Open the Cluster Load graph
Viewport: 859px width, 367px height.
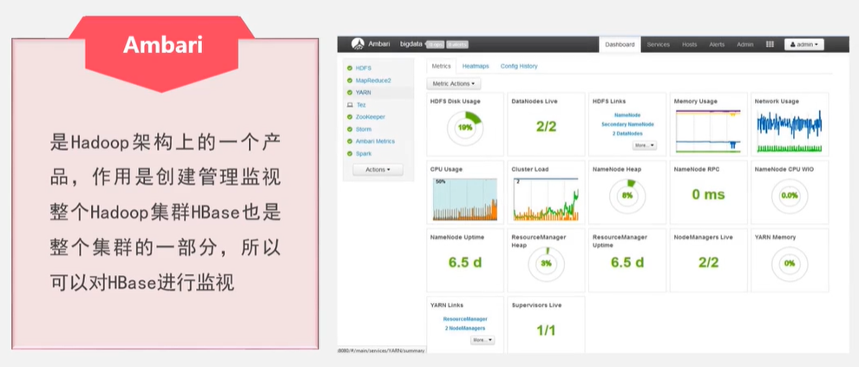[x=546, y=200]
